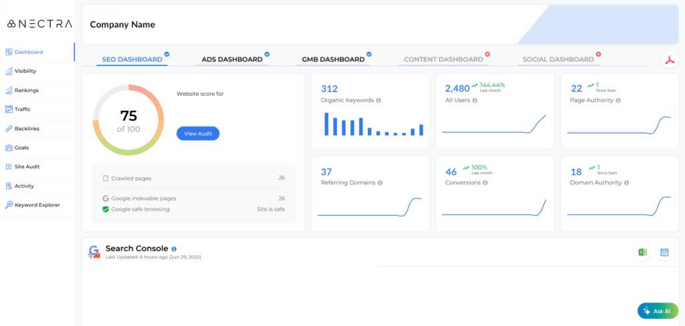Screen dimensions: 685x326
Task: Click the PDF export icon
Action: (x=670, y=60)
